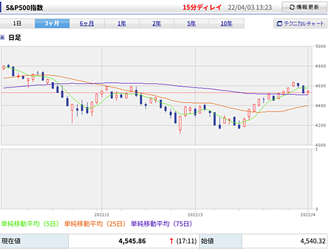Viewport: 328px width, 249px height.
Task: Click the last candlestick at 2022/4
Action: [308, 93]
